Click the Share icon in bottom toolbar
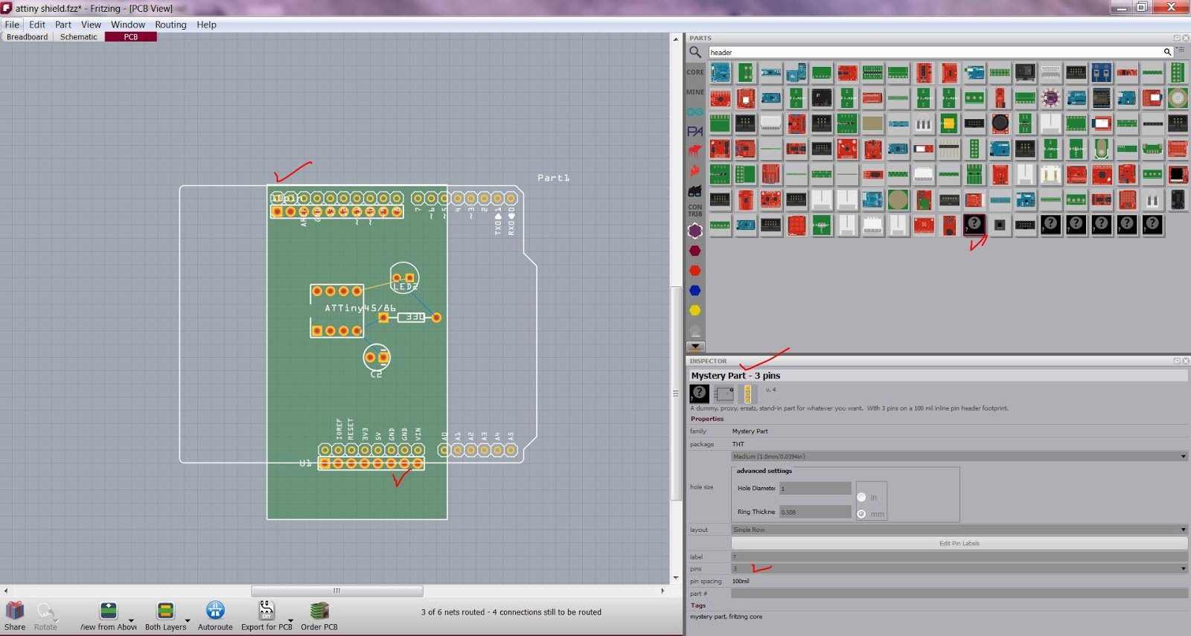Viewport: 1191px width, 636px height. coord(15,611)
